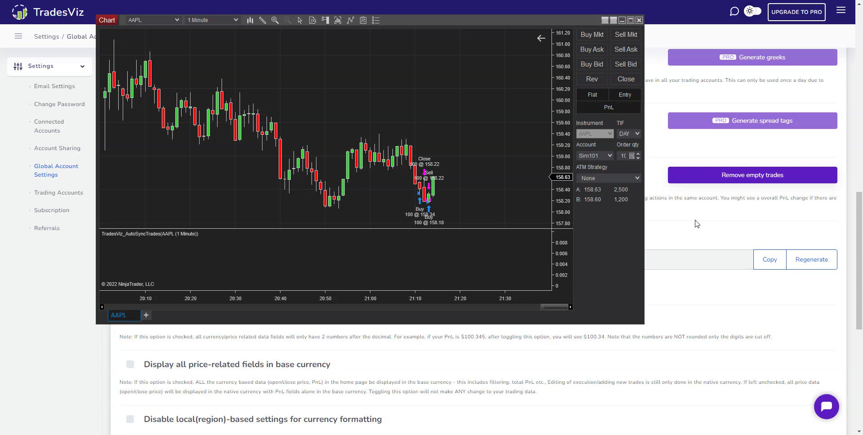Open chart properties list icon
Viewport: 863px width, 435px height.
click(376, 20)
